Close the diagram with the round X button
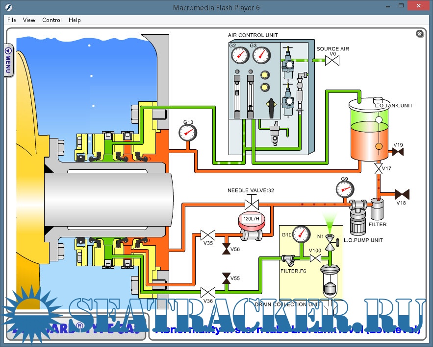The width and height of the screenshot is (433, 347). [x=420, y=34]
